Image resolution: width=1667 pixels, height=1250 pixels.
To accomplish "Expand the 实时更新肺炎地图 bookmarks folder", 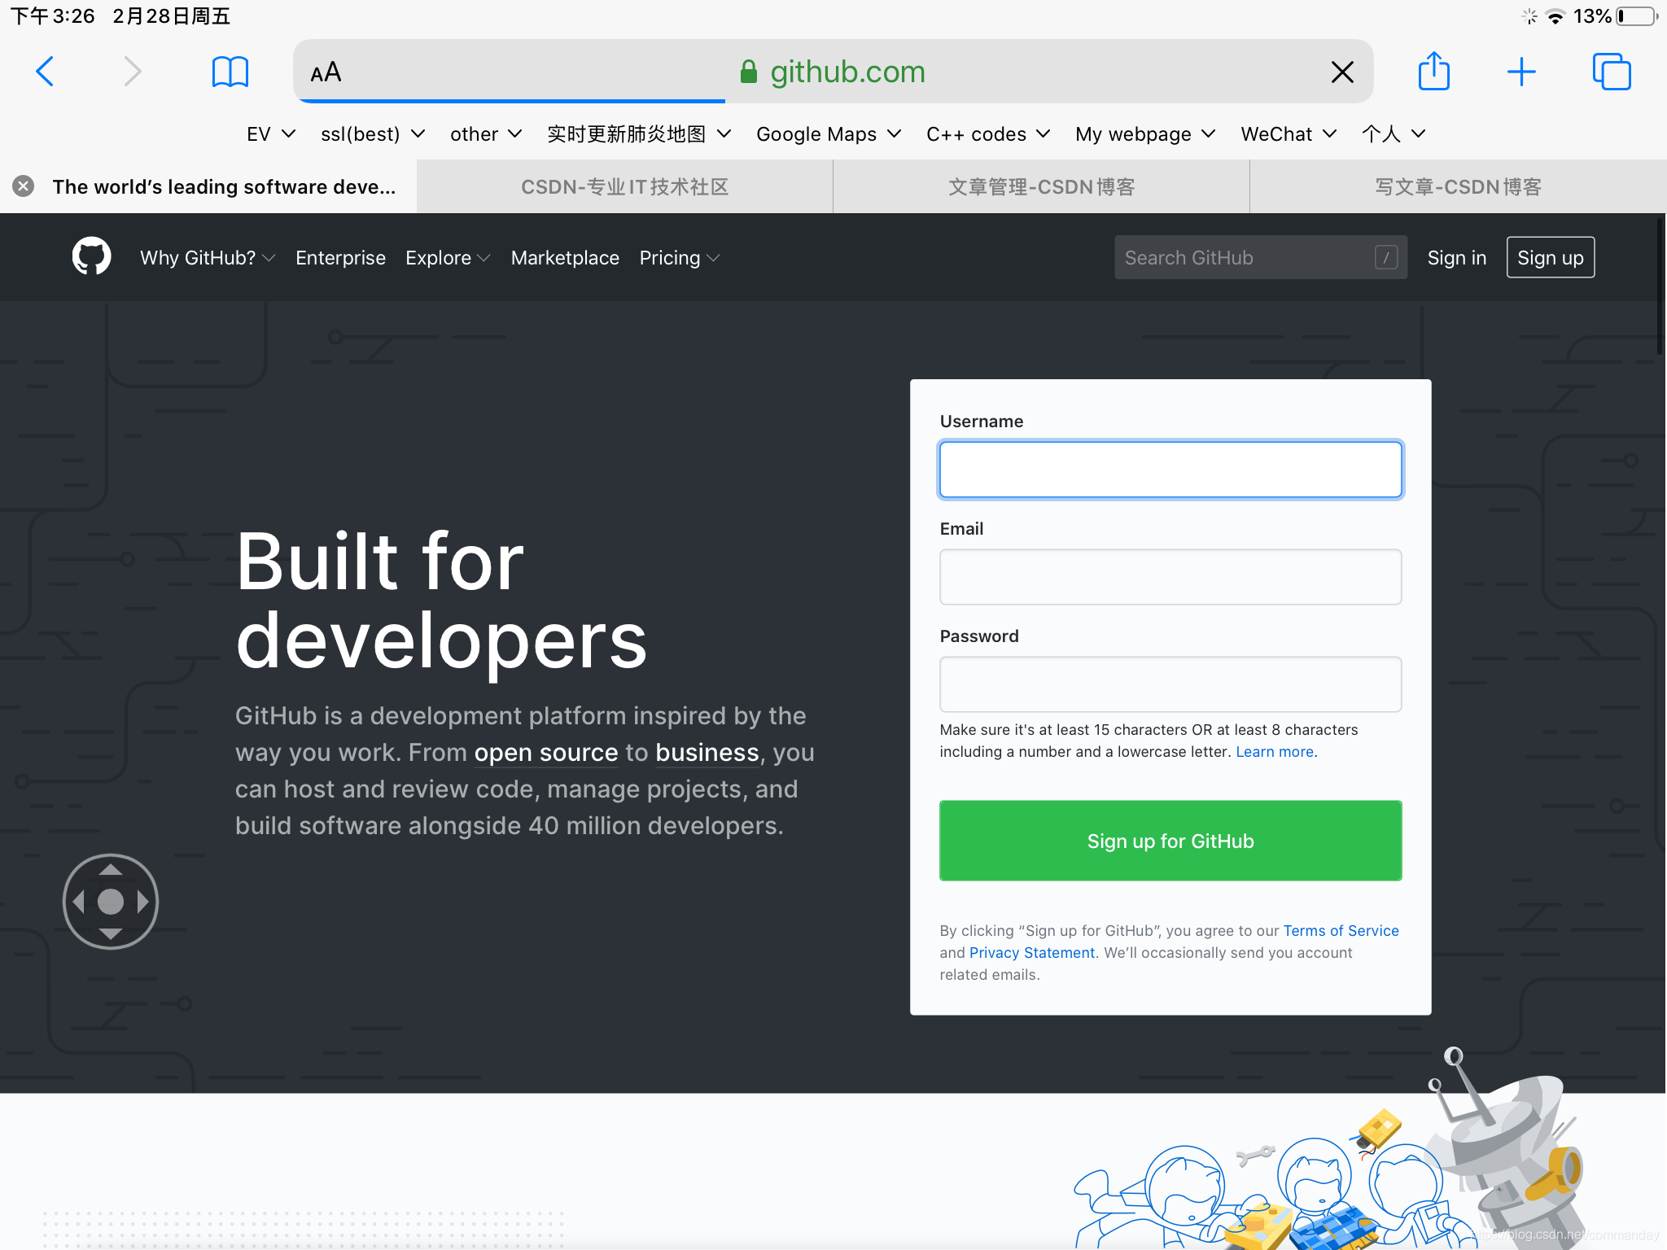I will click(639, 133).
